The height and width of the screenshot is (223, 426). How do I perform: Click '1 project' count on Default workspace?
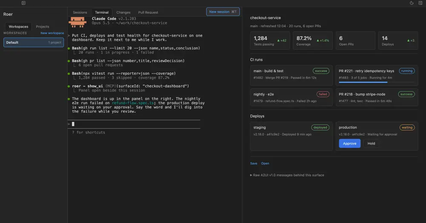[55, 42]
